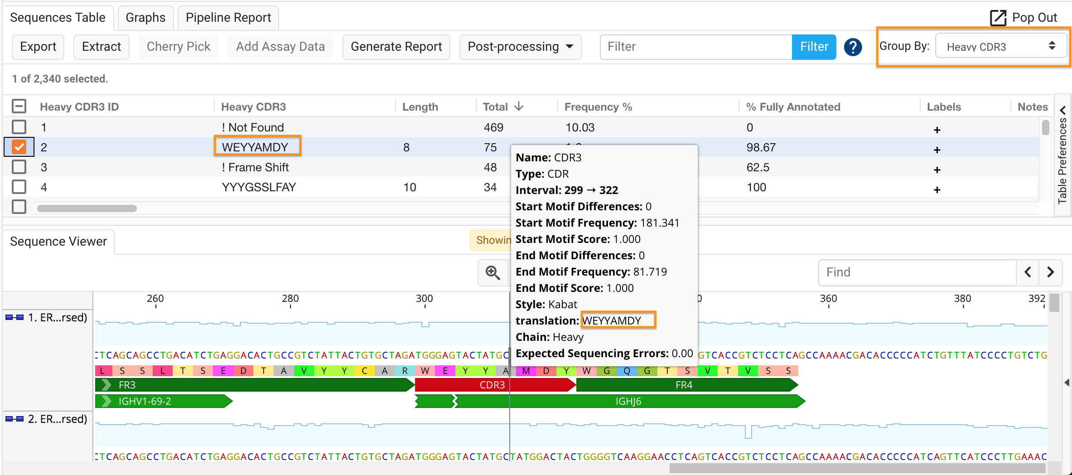Check the YYYGSSLFAY row checkbox
This screenshot has width=1072, height=475.
(19, 187)
